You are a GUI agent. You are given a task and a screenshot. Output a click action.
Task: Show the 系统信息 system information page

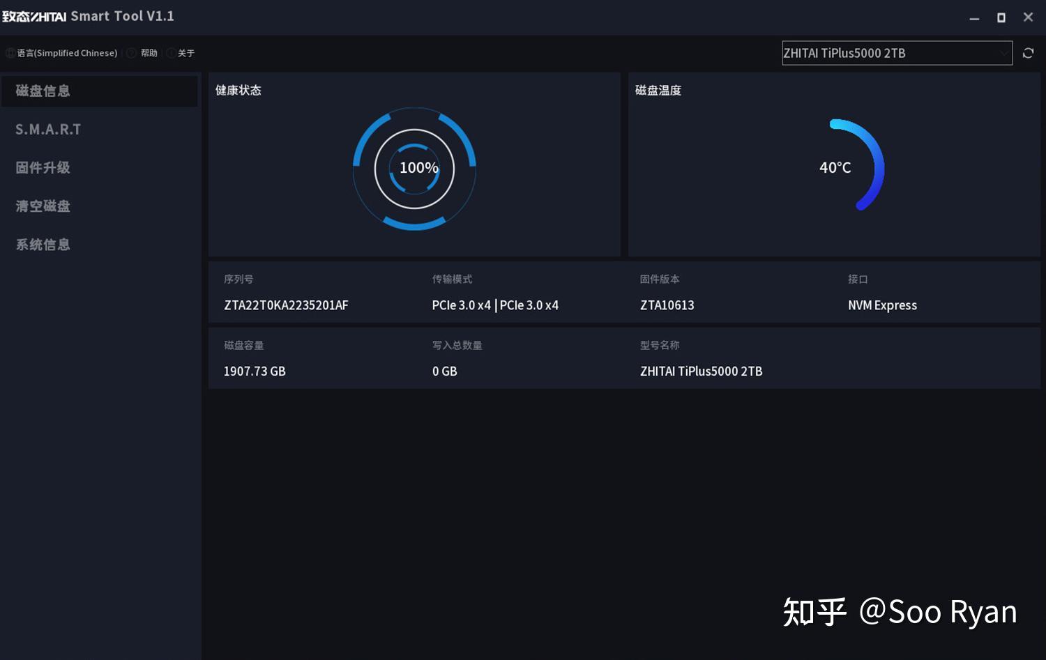43,245
